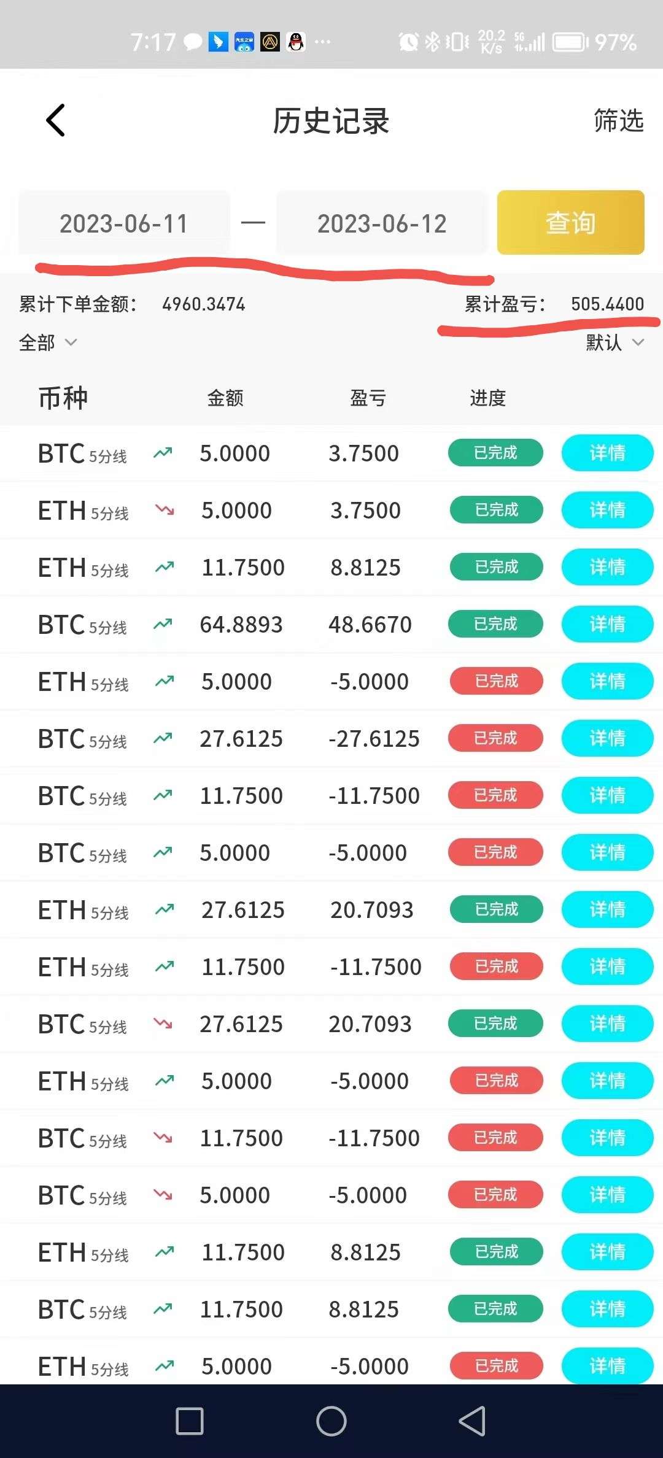Select the end date 2023-06-12 field
Viewport: 663px width, 1458px height.
pyautogui.click(x=382, y=223)
